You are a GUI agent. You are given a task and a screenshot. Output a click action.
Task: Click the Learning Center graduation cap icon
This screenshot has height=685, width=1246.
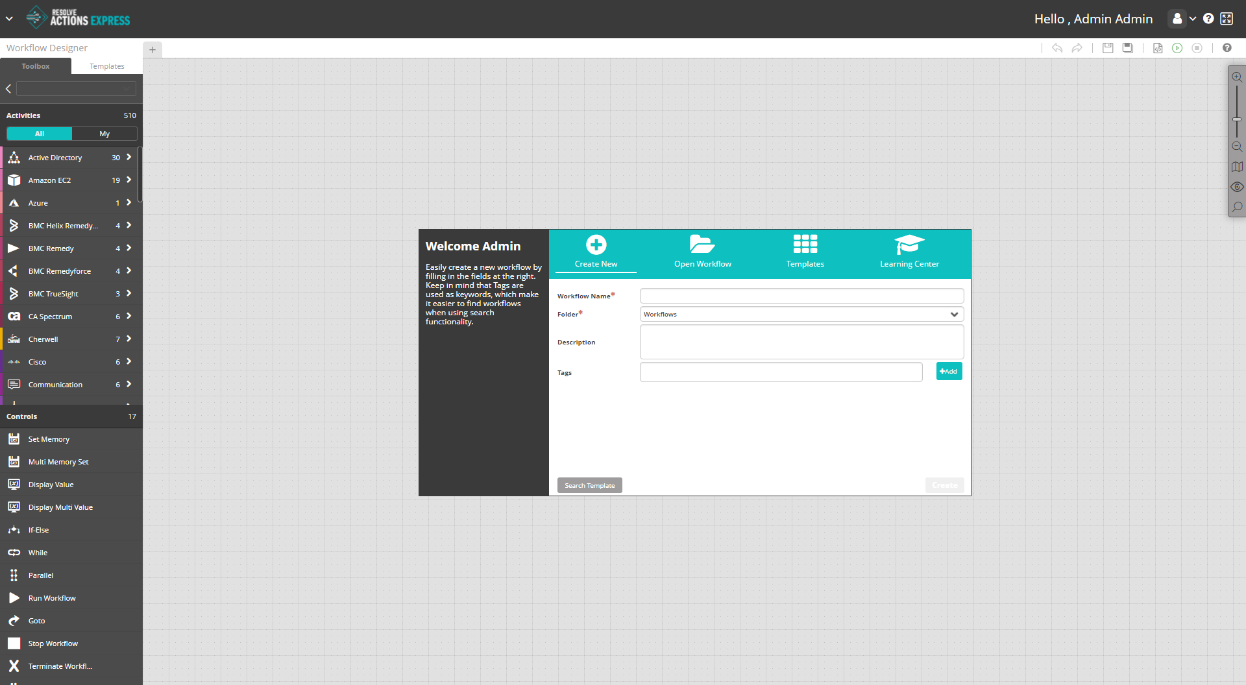click(x=909, y=245)
